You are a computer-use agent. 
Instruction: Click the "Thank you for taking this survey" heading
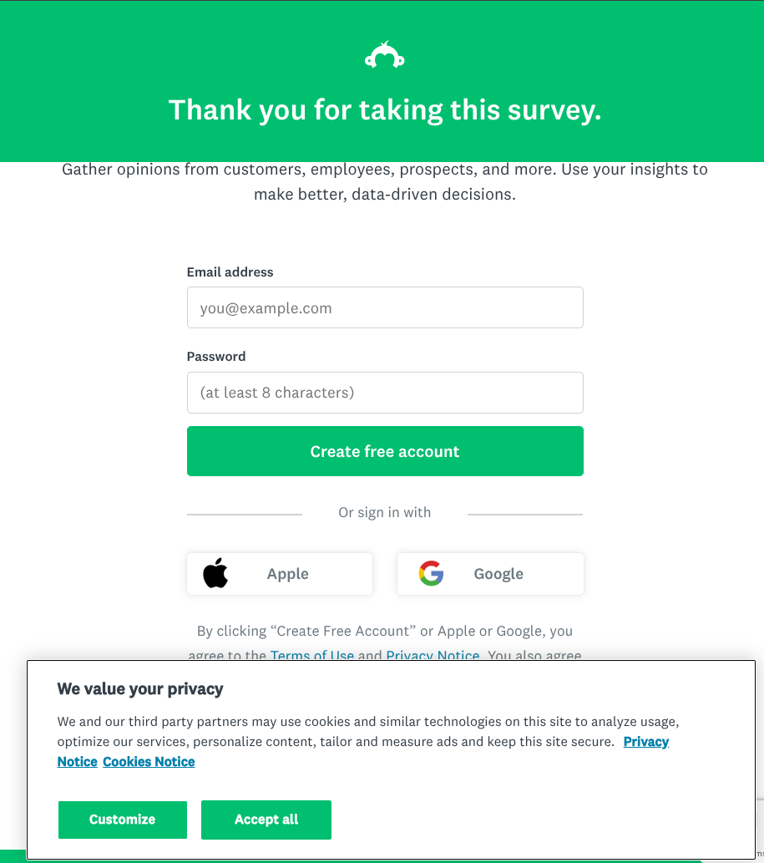coord(385,110)
